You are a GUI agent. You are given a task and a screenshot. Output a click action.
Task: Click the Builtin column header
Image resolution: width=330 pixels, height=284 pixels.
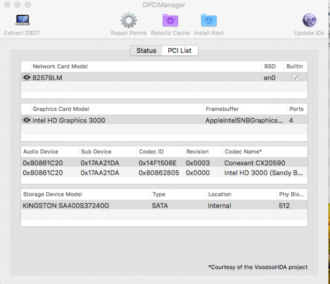pyautogui.click(x=295, y=66)
